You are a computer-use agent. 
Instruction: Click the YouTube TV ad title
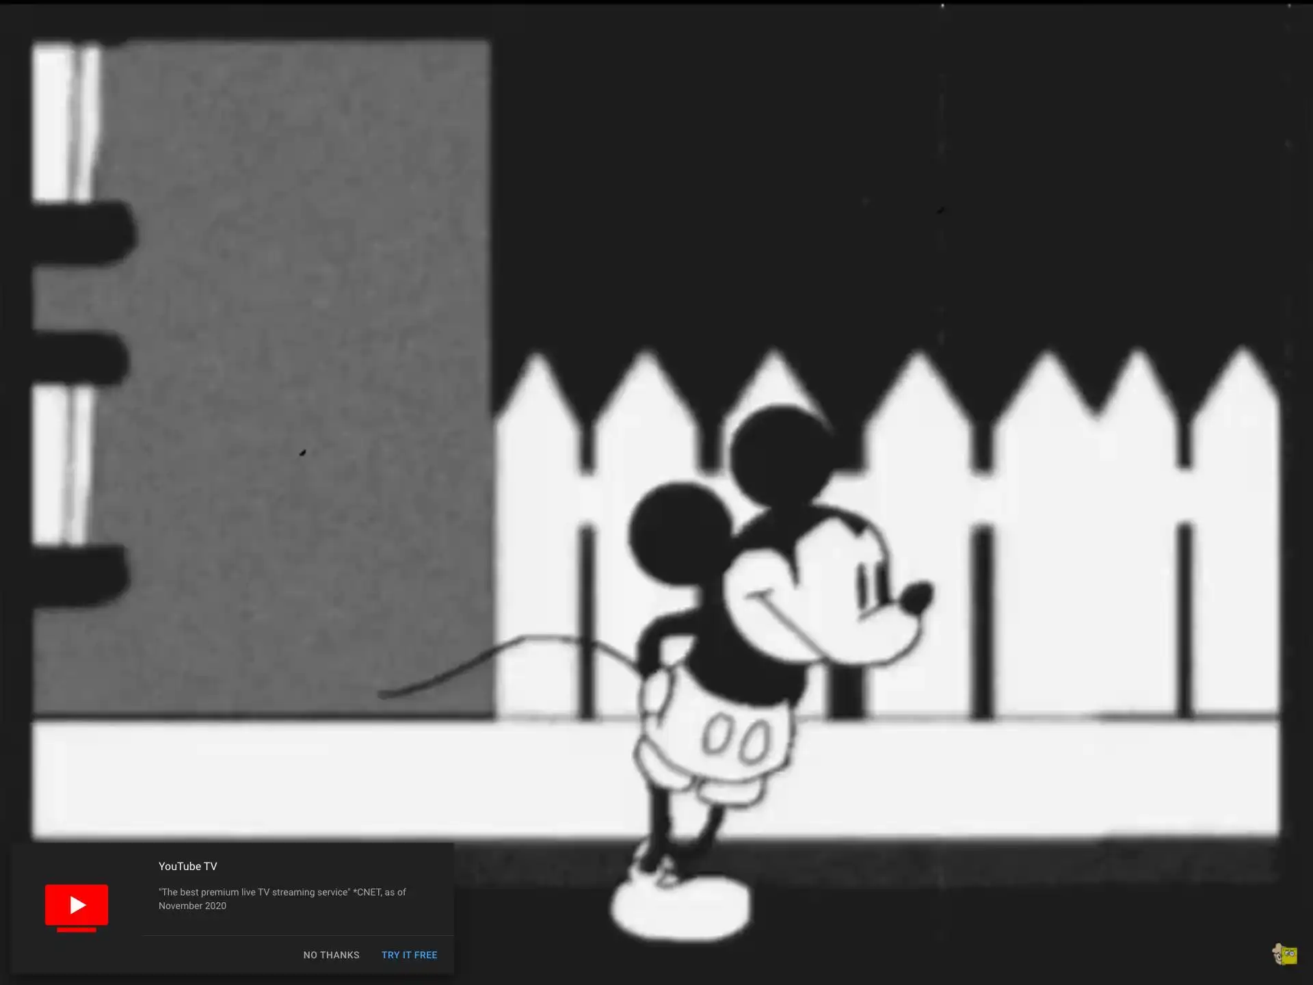(x=188, y=866)
